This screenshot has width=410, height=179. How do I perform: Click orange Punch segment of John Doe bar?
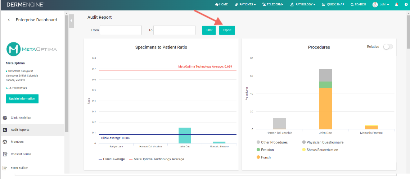tap(325, 108)
